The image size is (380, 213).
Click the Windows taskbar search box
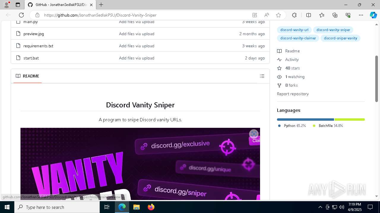click(x=57, y=207)
